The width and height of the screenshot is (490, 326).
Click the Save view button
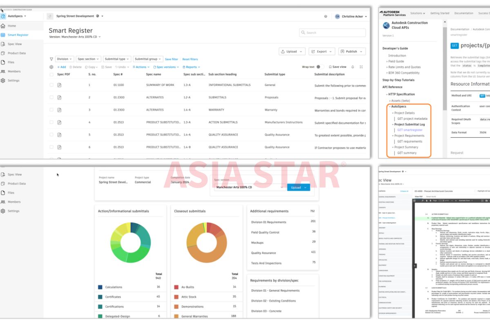[x=337, y=67]
